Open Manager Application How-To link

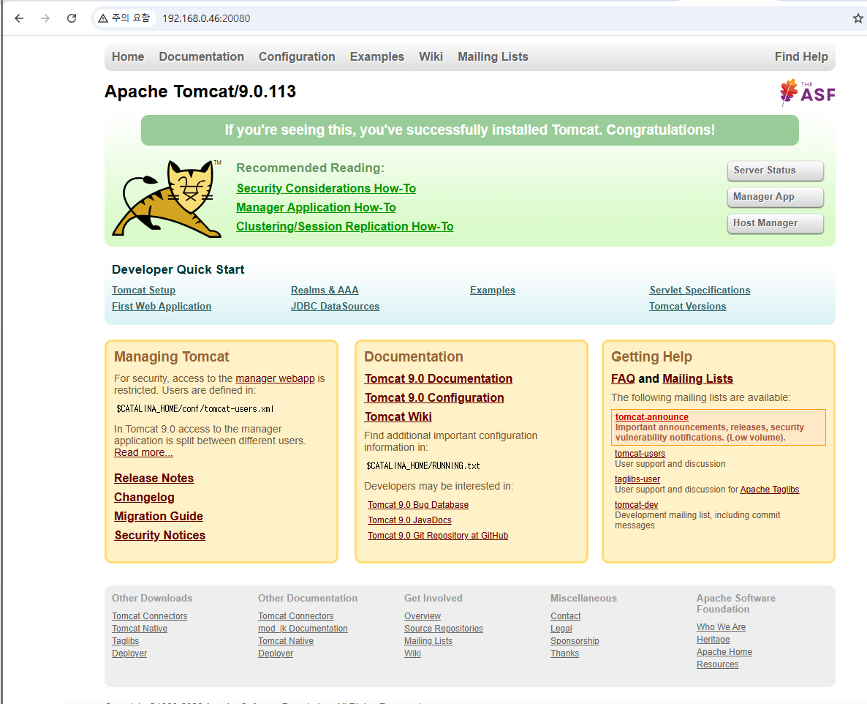coord(316,208)
